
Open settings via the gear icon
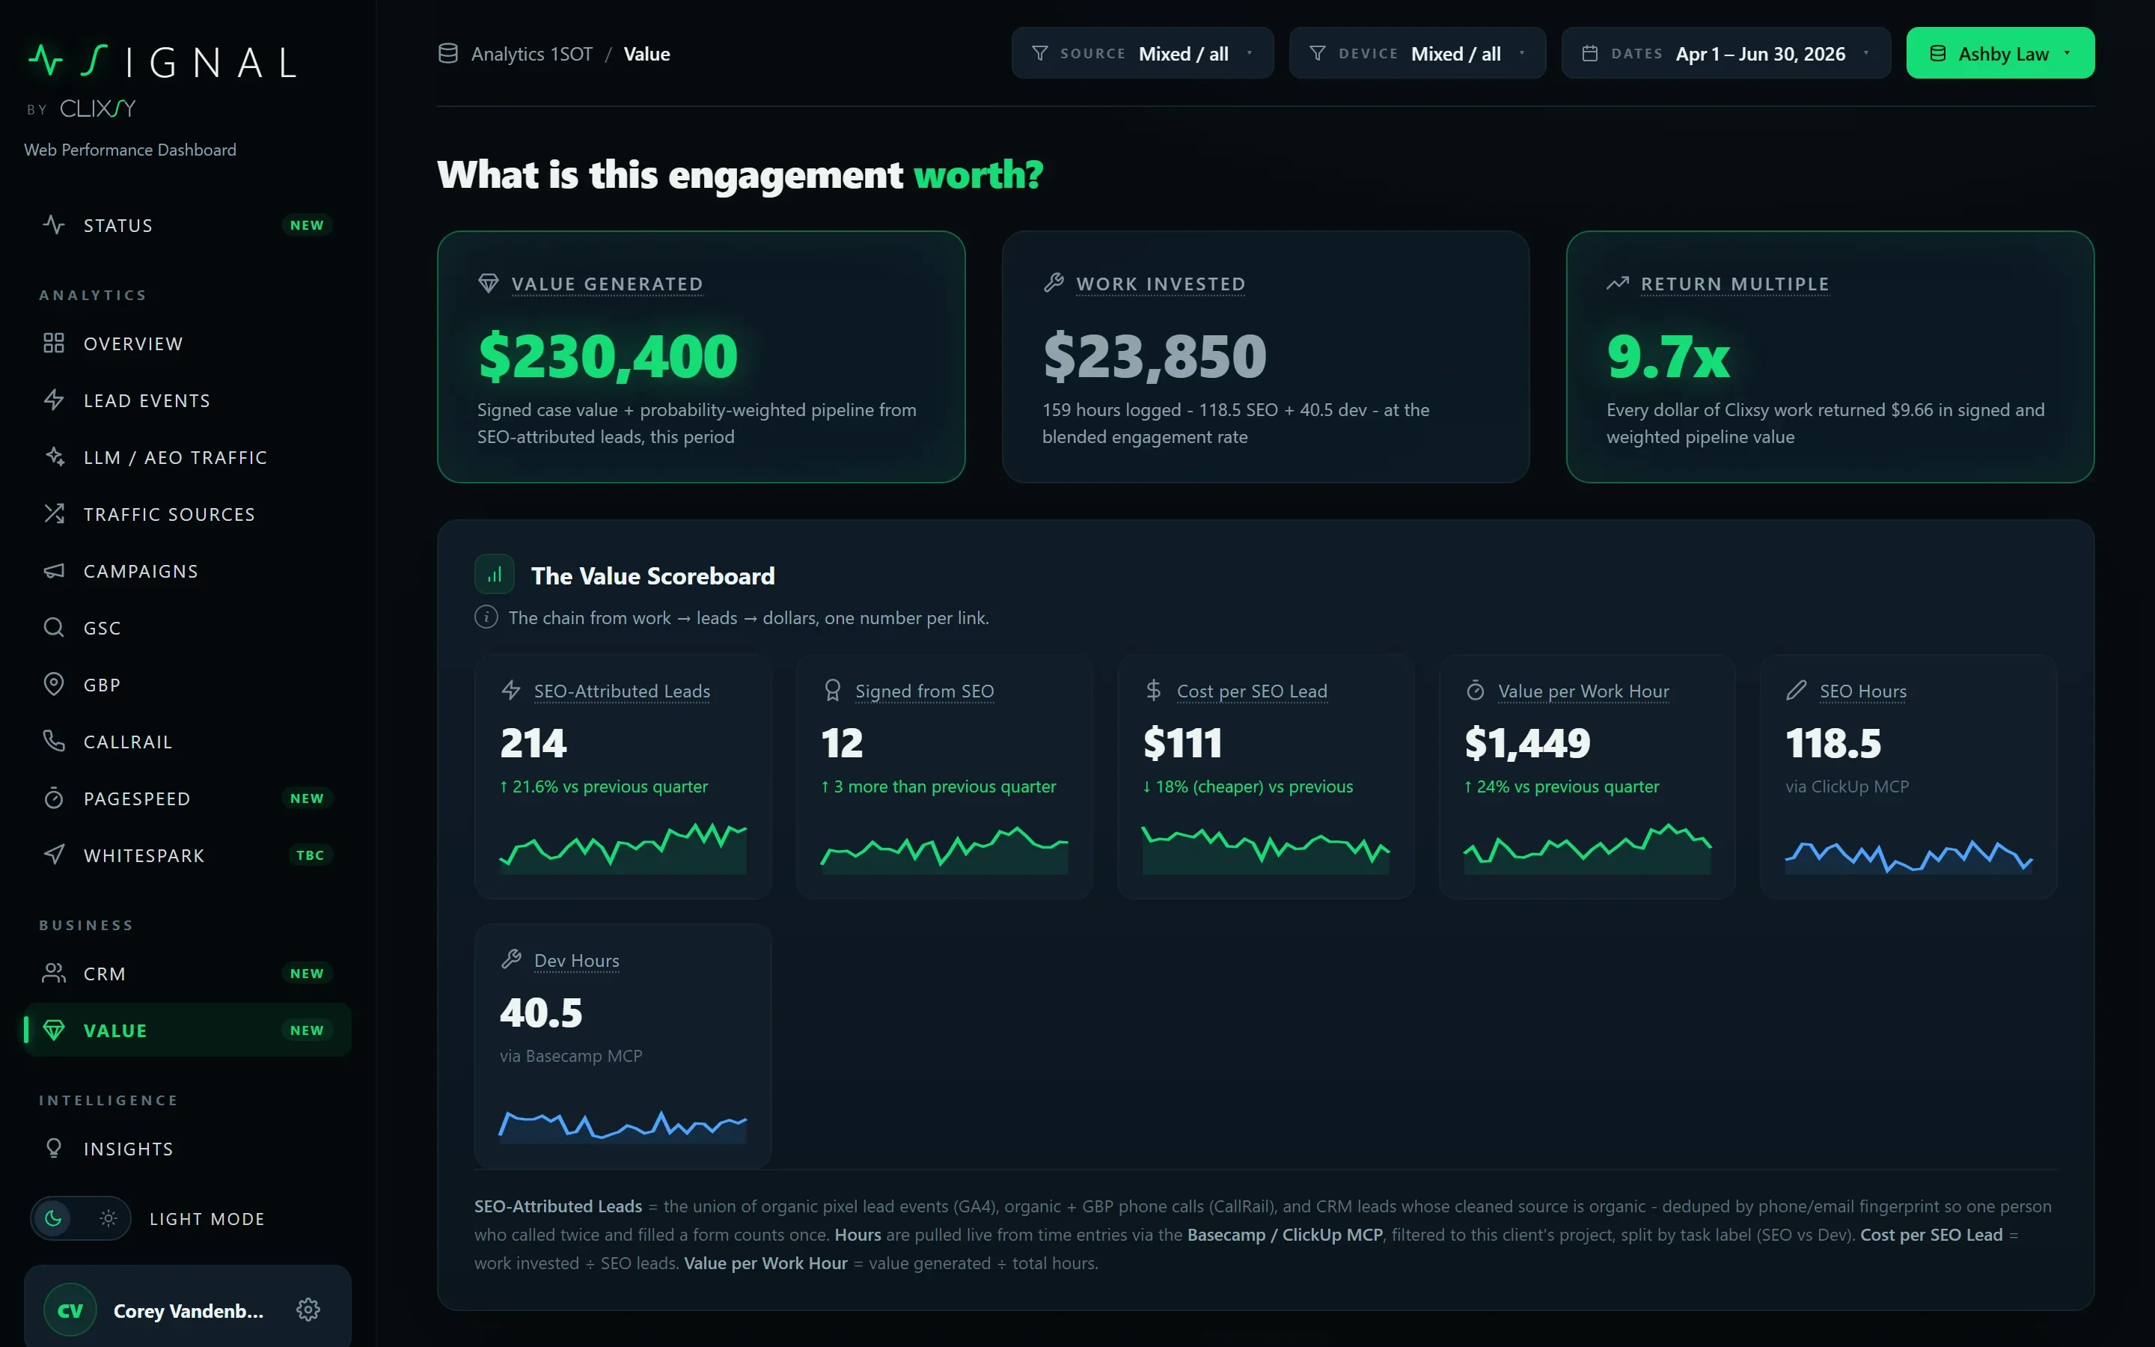tap(308, 1310)
